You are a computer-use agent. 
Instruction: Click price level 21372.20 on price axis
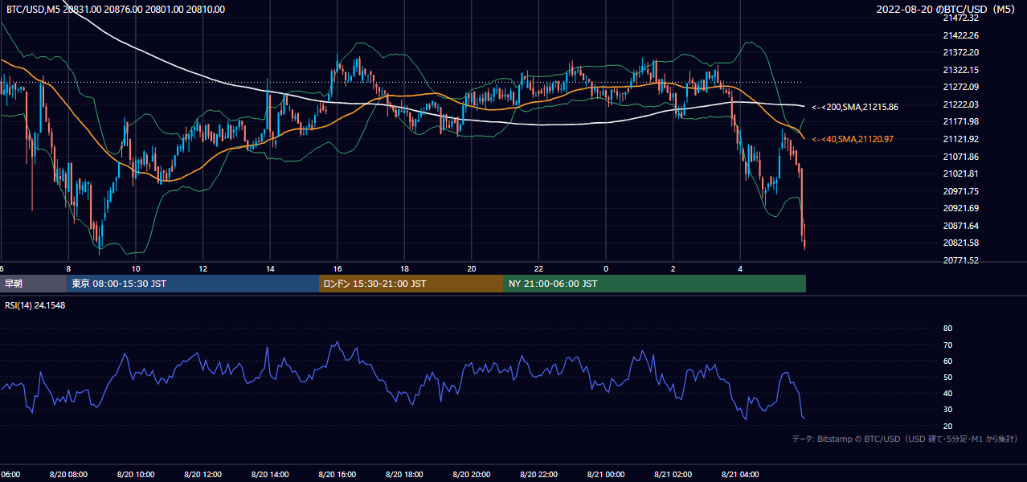960,52
